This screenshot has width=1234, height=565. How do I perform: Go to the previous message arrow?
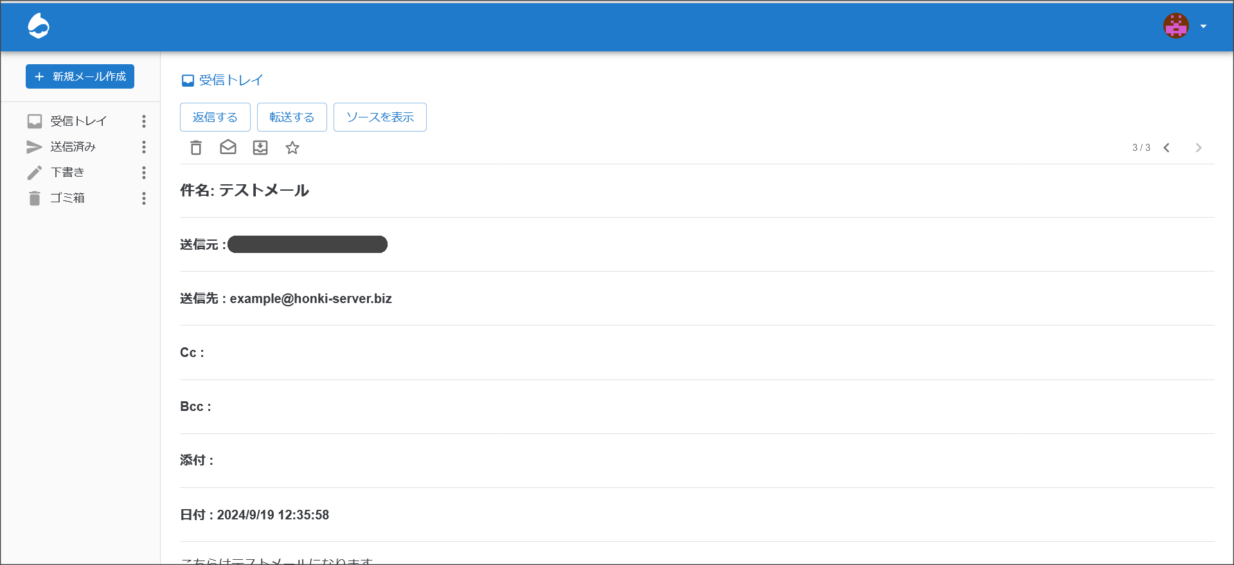1167,148
